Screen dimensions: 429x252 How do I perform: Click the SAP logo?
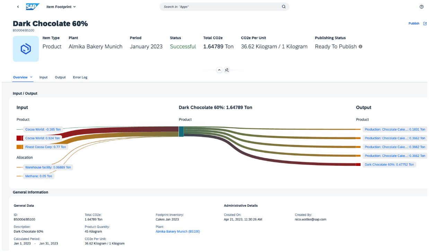(x=33, y=6)
